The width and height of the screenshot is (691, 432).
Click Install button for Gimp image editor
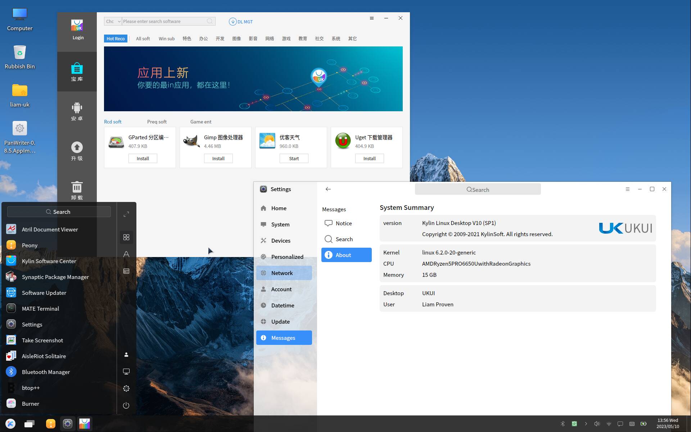[218, 158]
